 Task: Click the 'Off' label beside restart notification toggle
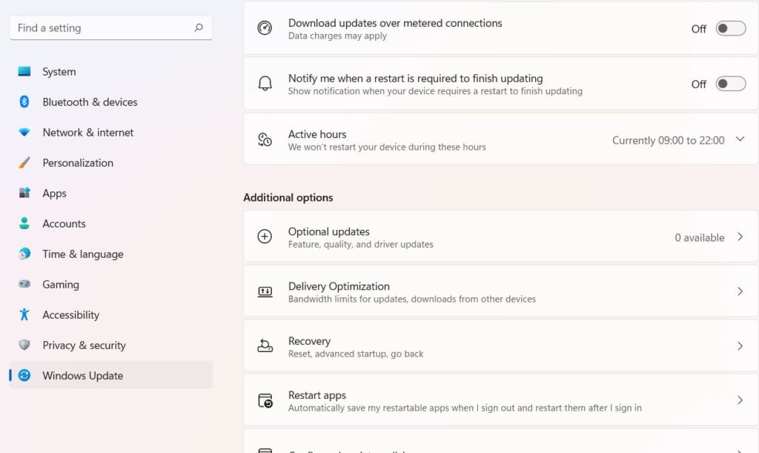tap(698, 85)
